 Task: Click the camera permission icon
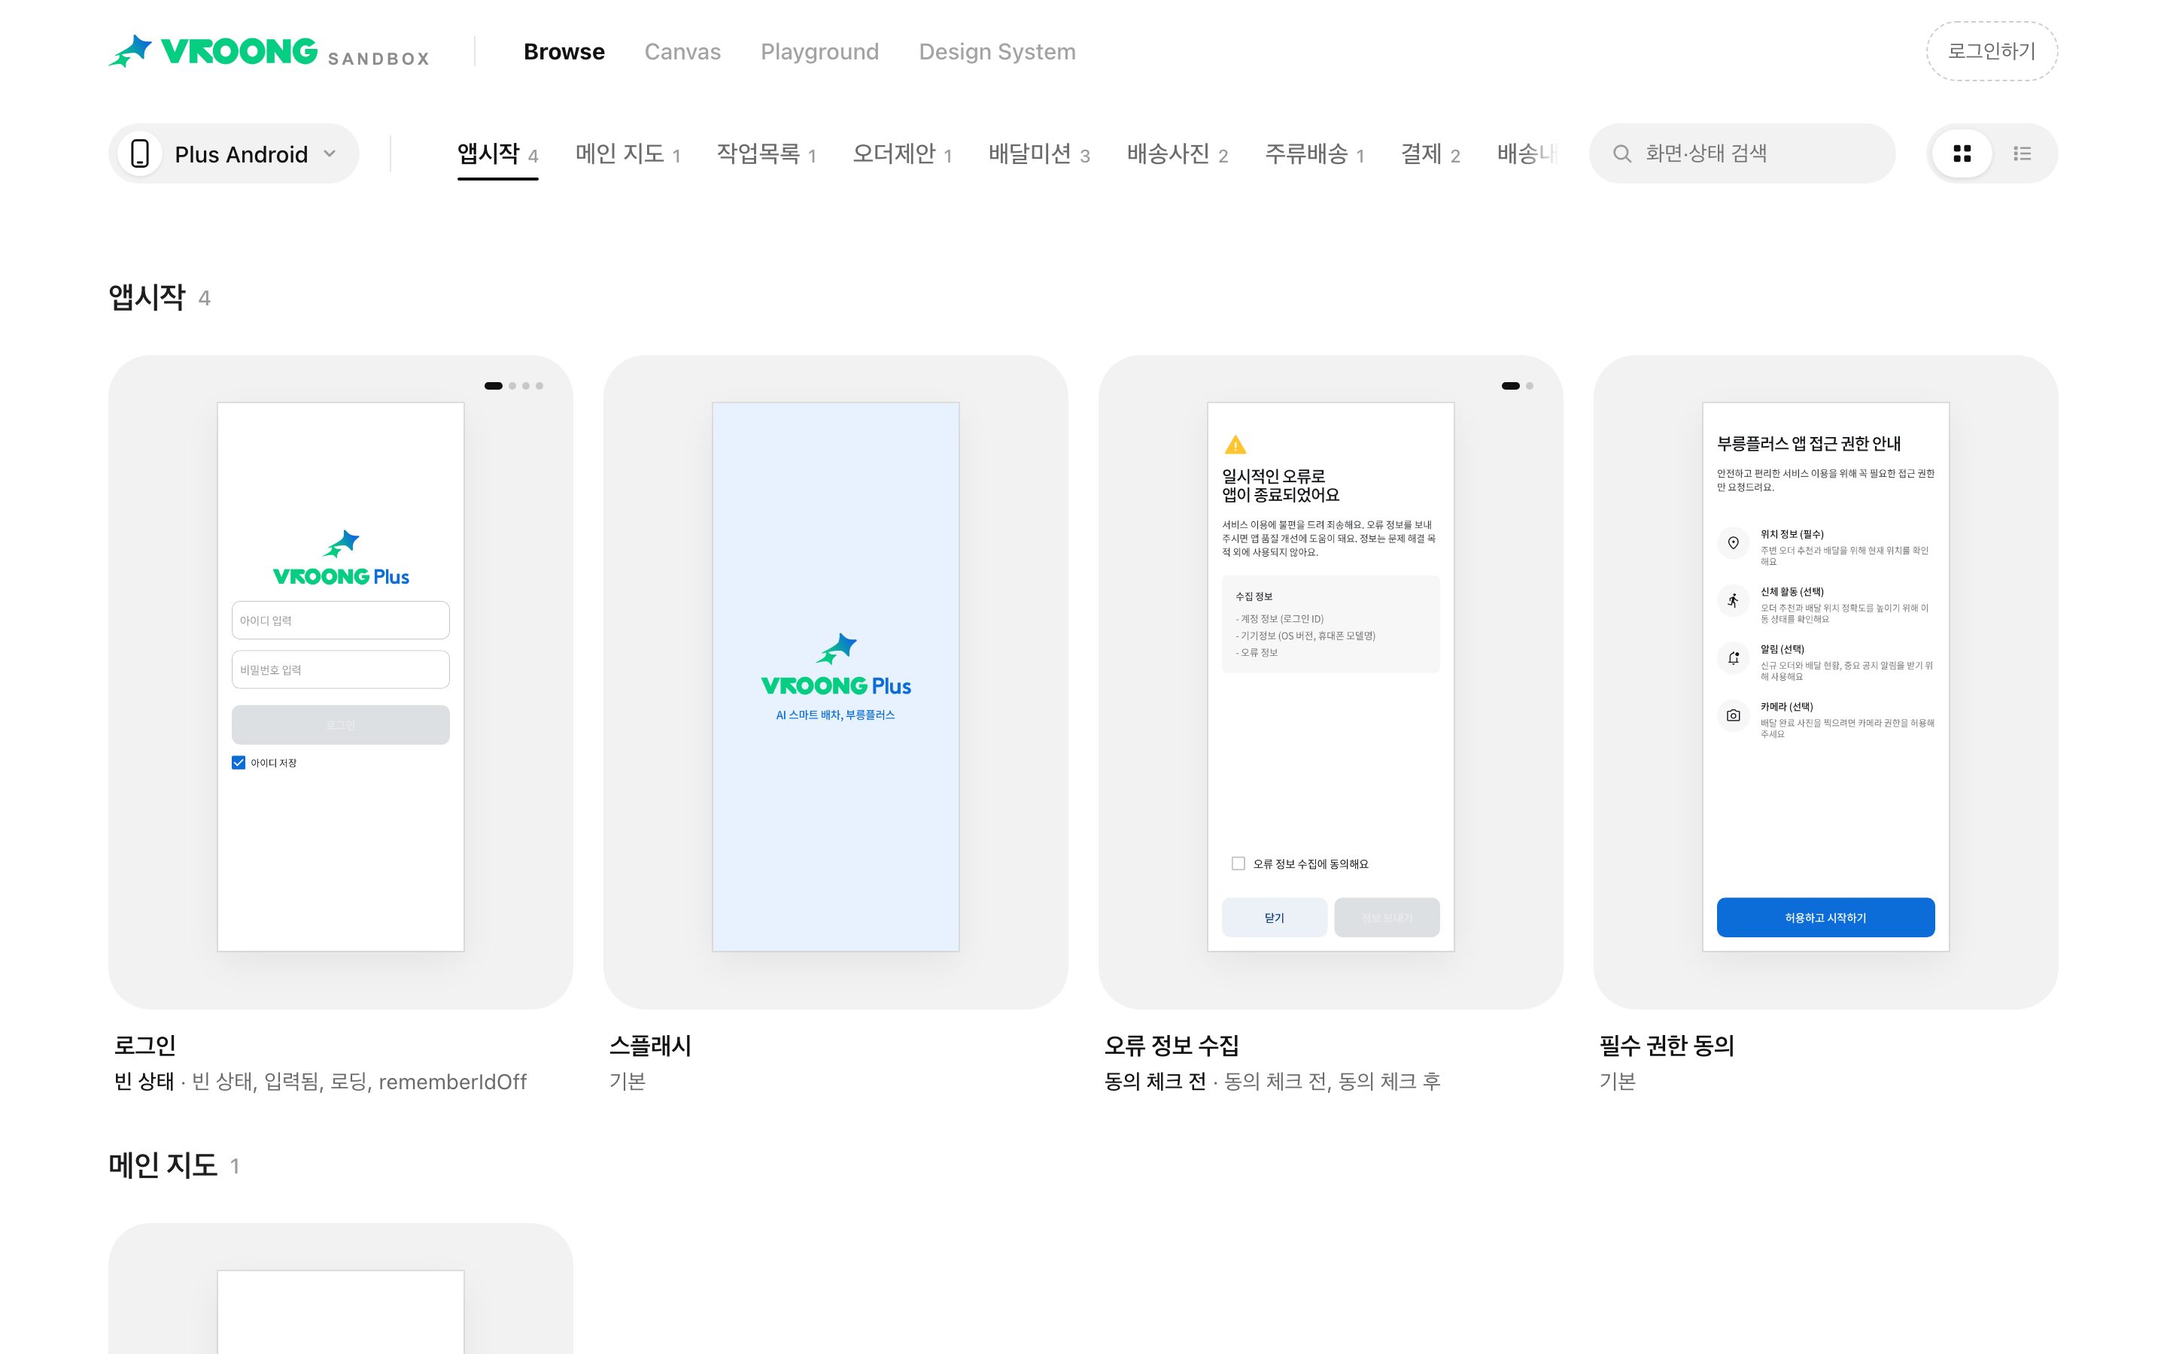tap(1733, 715)
